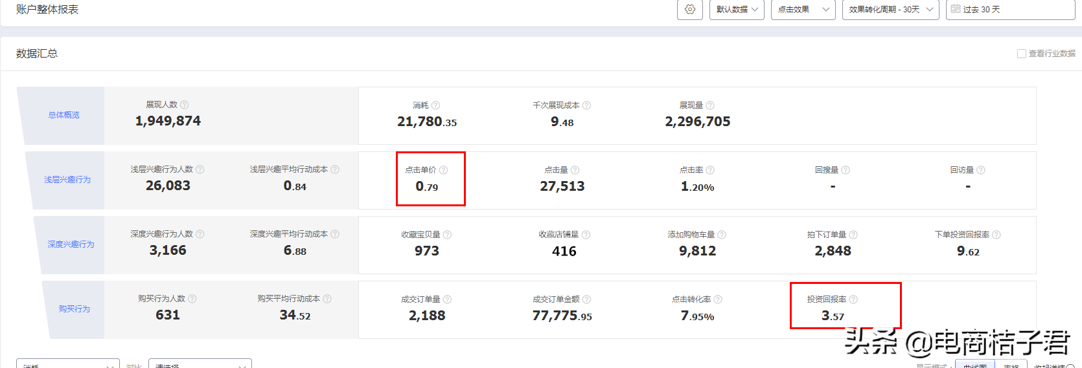The width and height of the screenshot is (1082, 368).
Task: Click the question mark beside 展现量
Action: pos(710,105)
